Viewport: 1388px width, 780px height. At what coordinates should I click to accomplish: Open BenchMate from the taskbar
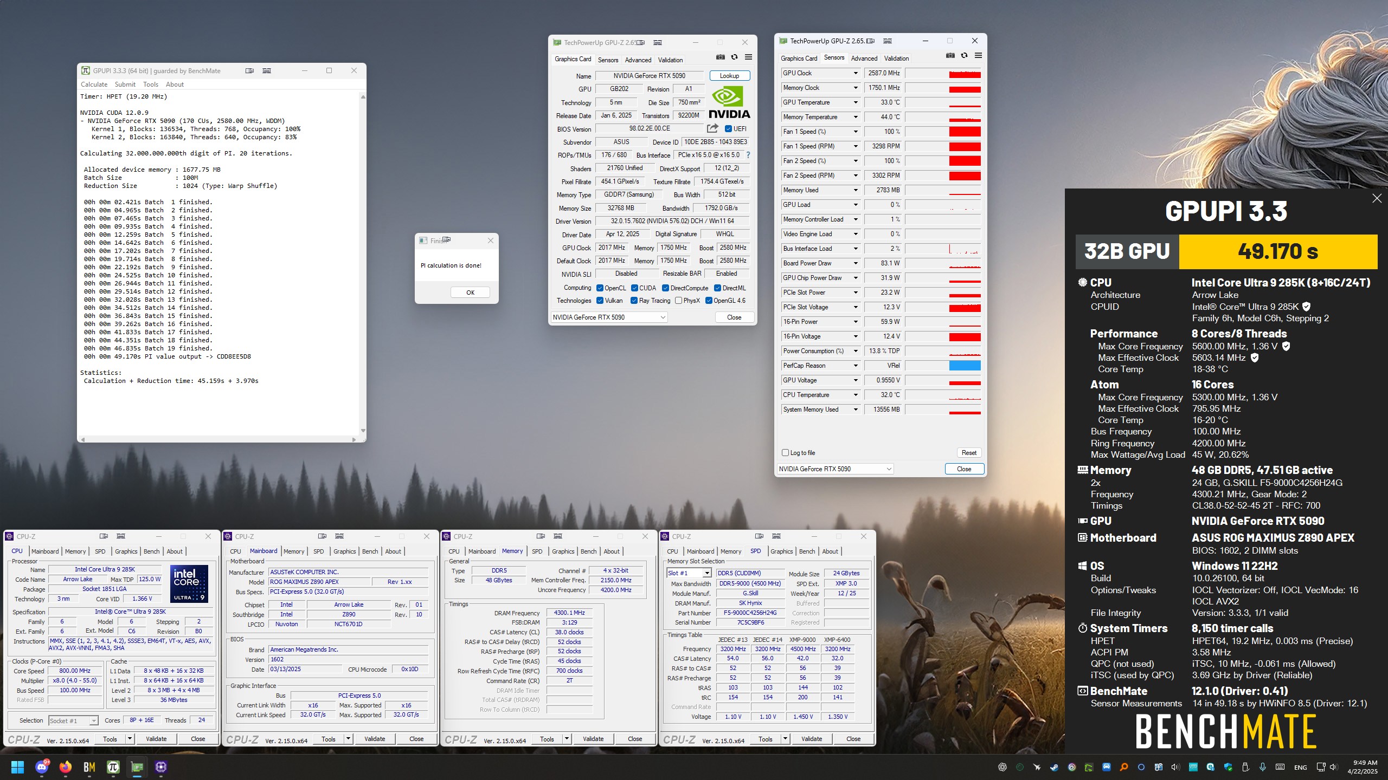pyautogui.click(x=89, y=767)
